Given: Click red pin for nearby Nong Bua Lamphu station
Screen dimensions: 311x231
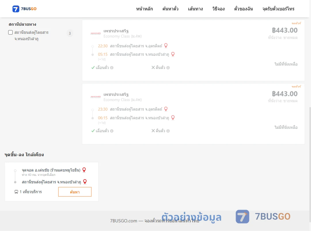Looking at the screenshot, I should (85, 182).
